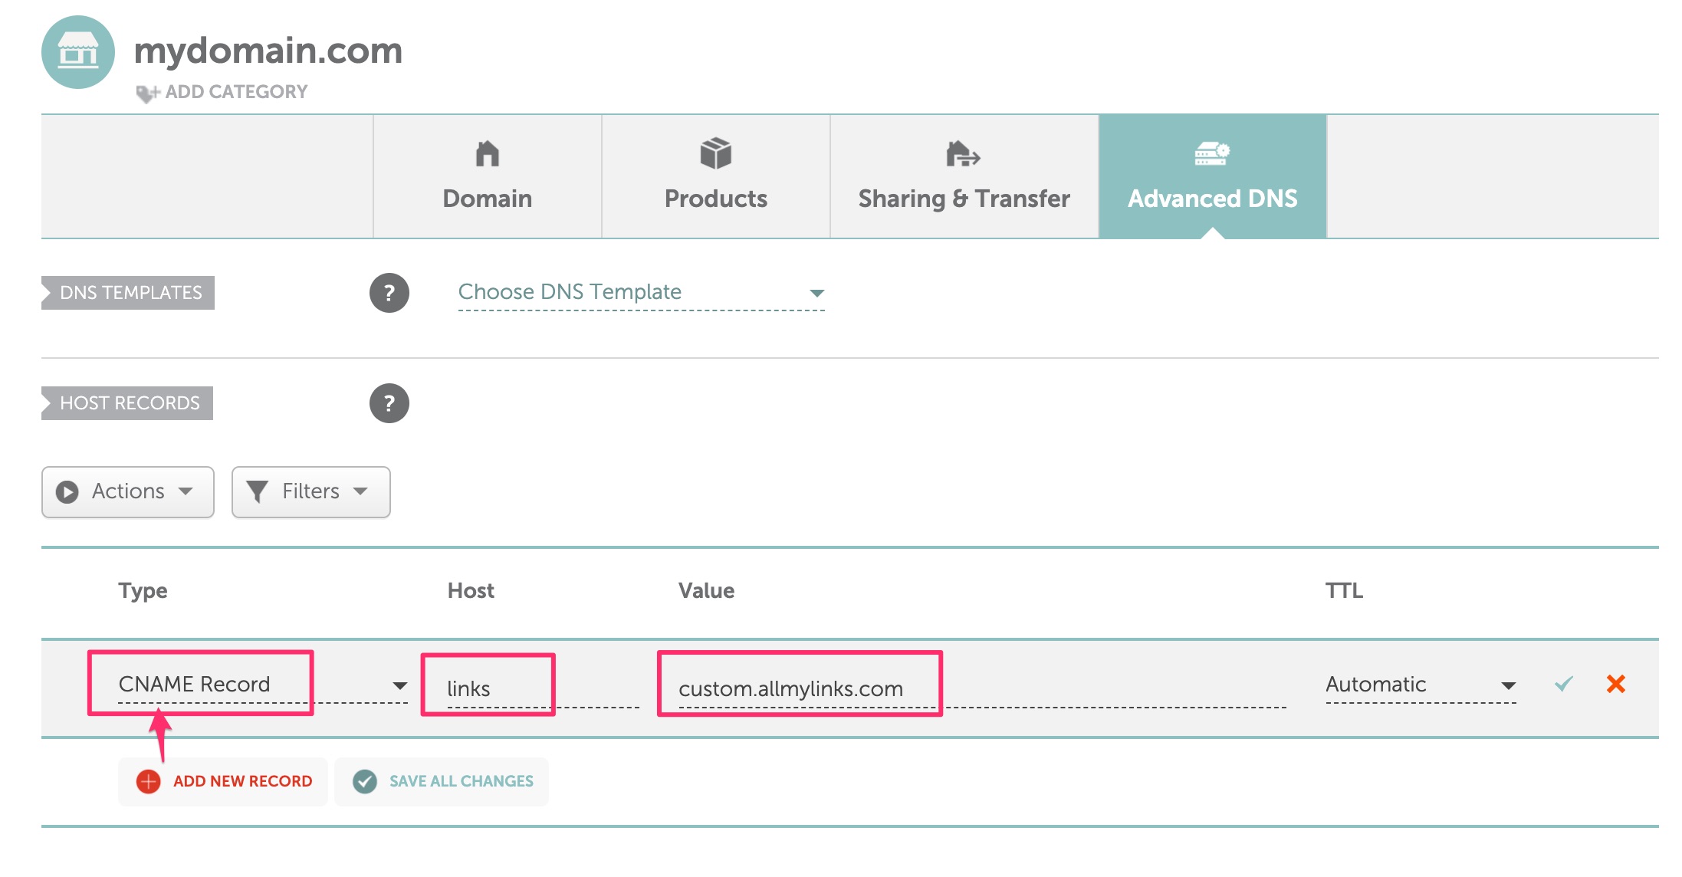Screen dimensions: 1682x877
Task: Click the HOST RECORDS section label
Action: [x=127, y=403]
